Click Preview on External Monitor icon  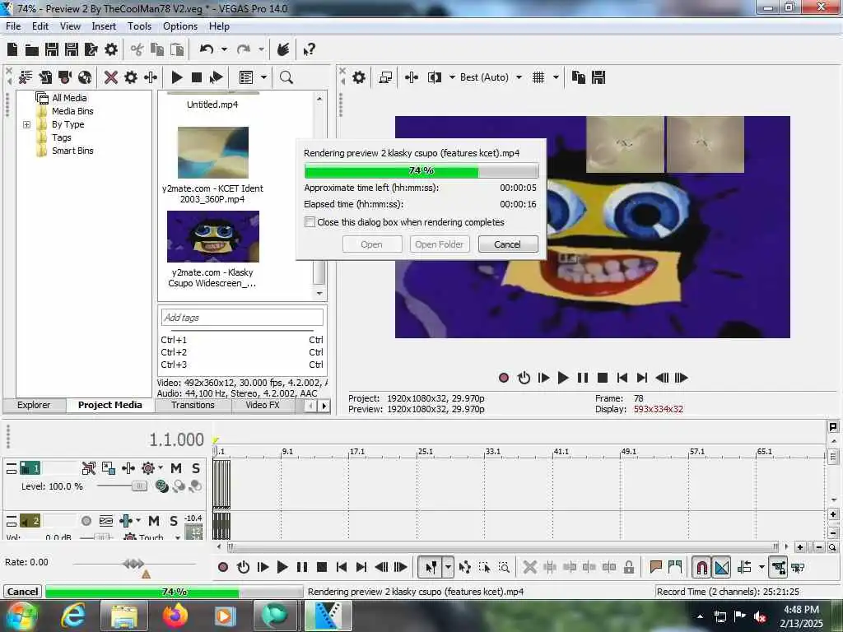click(x=385, y=77)
